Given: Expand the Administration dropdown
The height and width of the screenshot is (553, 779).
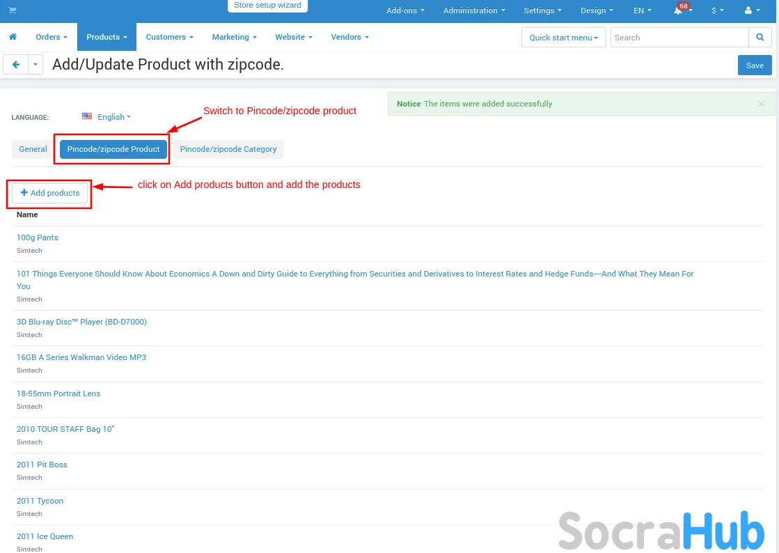Looking at the screenshot, I should click(474, 10).
